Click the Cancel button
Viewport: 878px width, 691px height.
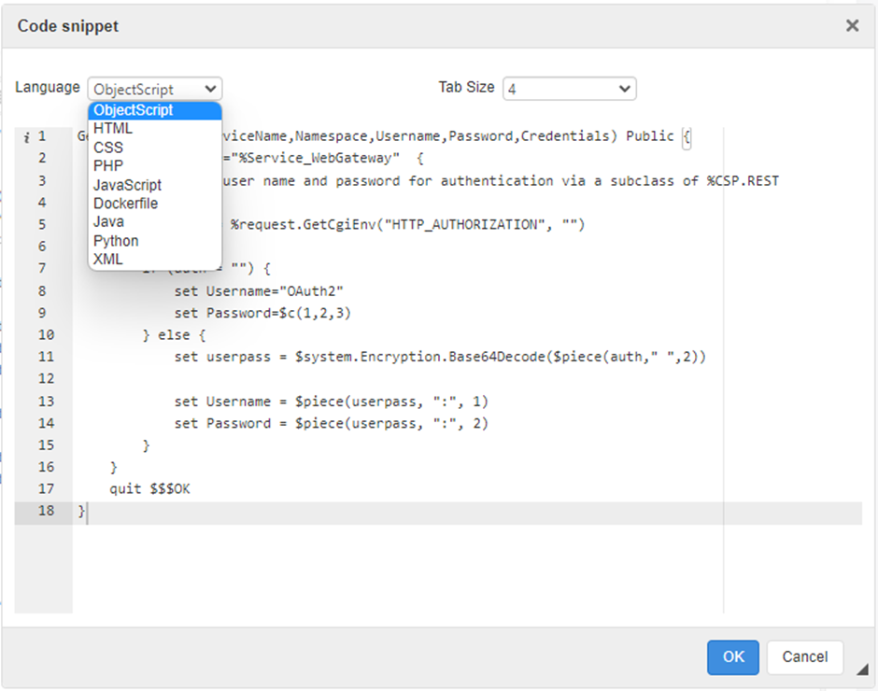click(x=804, y=657)
